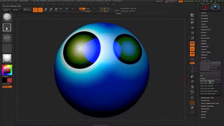Activate Move mode in the top shelf

(x=45, y=10)
